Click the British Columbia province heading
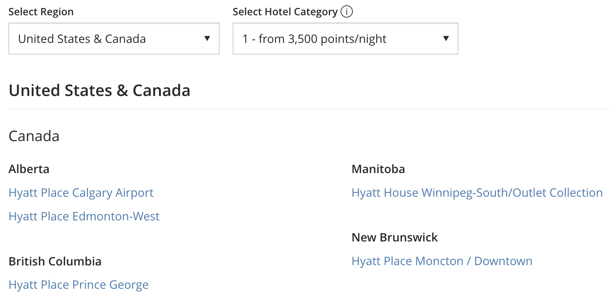Image resolution: width=611 pixels, height=304 pixels. [55, 261]
